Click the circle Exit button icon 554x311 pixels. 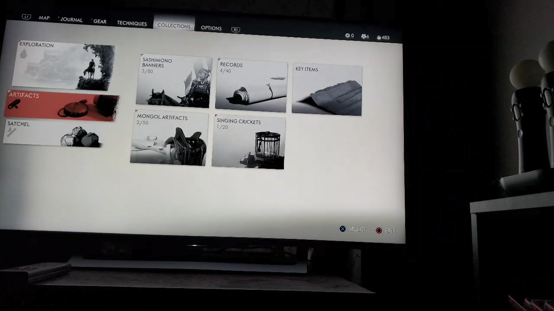(x=379, y=231)
